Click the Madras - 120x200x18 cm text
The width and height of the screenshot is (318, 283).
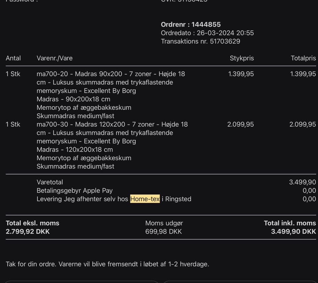coord(75,149)
